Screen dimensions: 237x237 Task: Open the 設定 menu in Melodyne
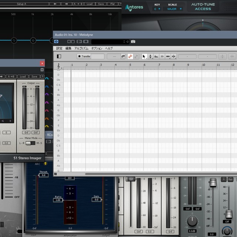pyautogui.click(x=59, y=49)
